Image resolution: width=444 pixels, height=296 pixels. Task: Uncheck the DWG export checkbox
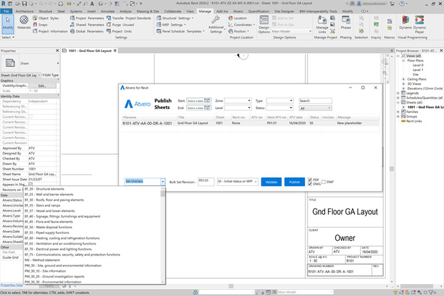coord(309,184)
